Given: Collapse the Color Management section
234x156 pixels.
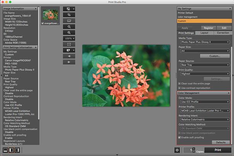Looking at the screenshot, I should 229,93.
